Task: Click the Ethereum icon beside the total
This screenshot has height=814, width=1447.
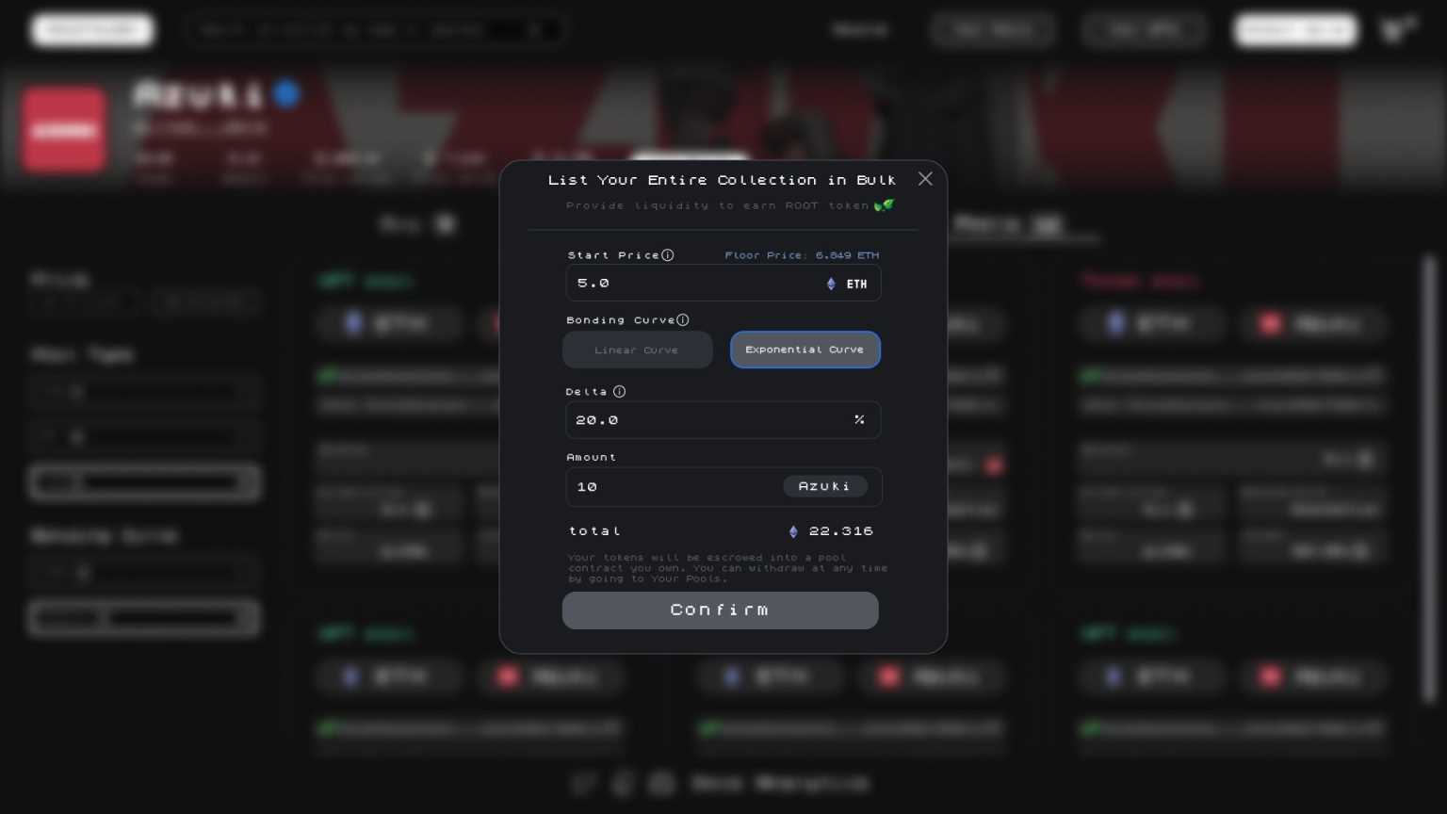Action: [x=793, y=531]
